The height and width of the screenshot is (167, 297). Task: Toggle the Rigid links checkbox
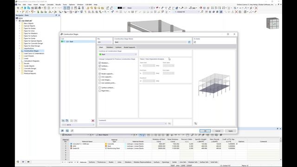(x=100, y=91)
